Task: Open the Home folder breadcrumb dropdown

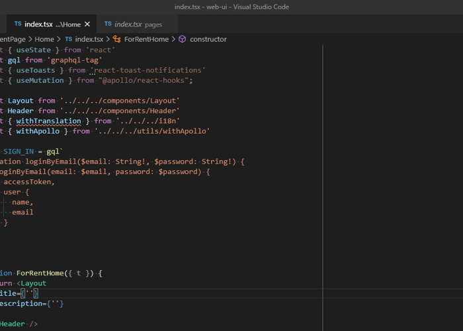Action: pos(44,39)
